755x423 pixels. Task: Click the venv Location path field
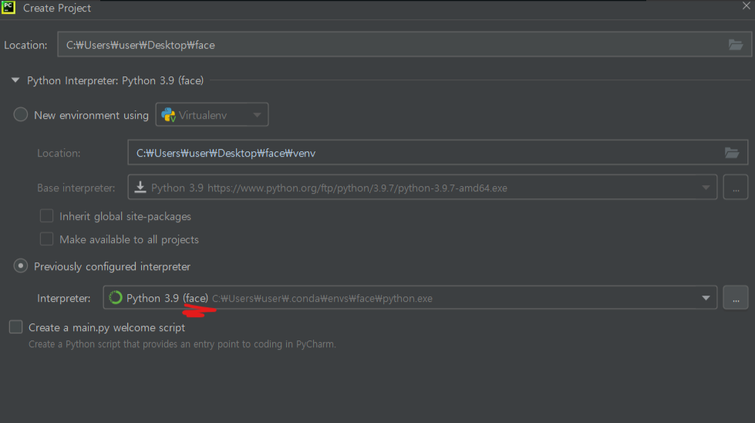tap(438, 152)
